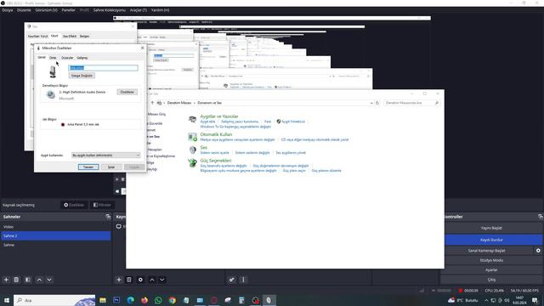Add a new source in Kaynaklar panel
This screenshot has width=544, height=306.
point(119,280)
